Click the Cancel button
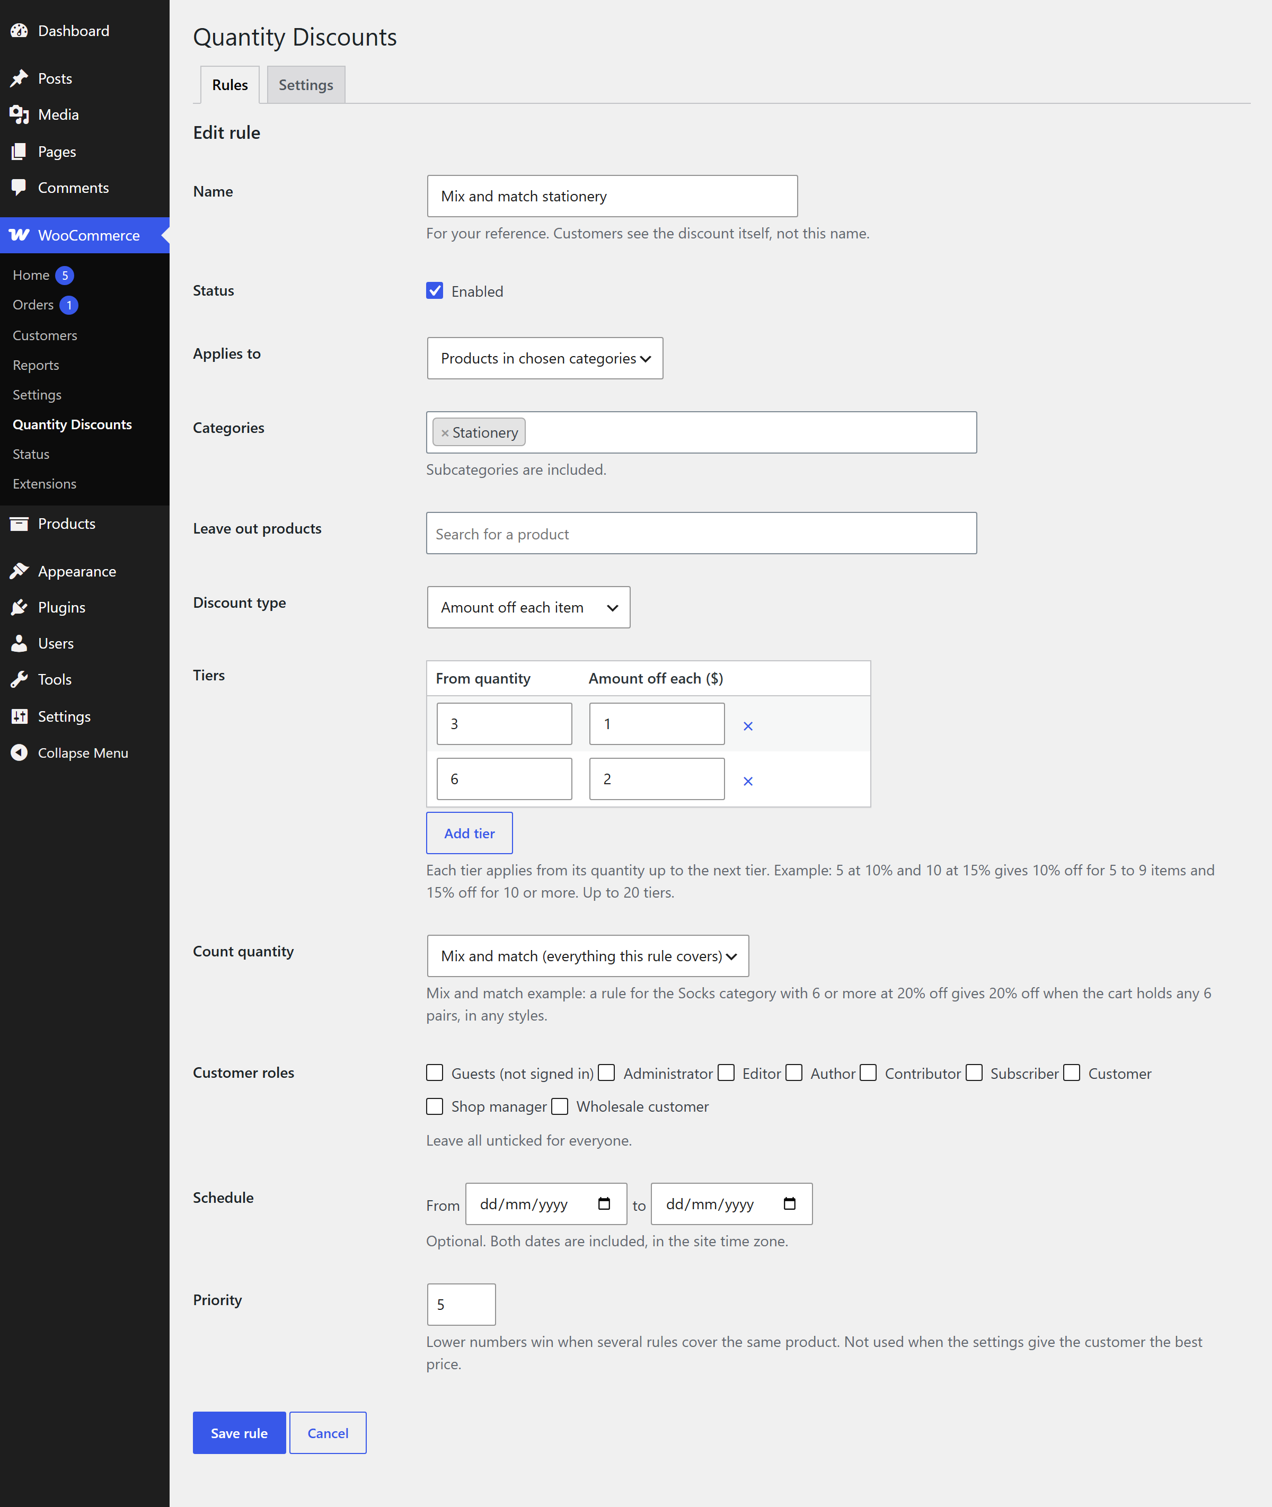This screenshot has height=1507, width=1272. pyautogui.click(x=328, y=1433)
